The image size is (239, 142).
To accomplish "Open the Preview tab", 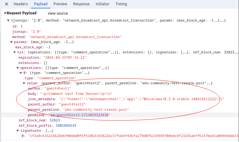I will [x=60, y=4].
